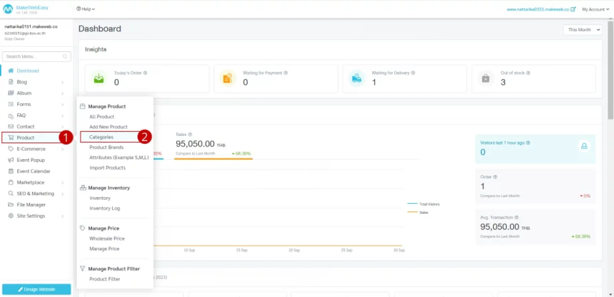614x297 pixels.
Task: Click the Waiting for Delivery truck icon
Action: (x=356, y=78)
